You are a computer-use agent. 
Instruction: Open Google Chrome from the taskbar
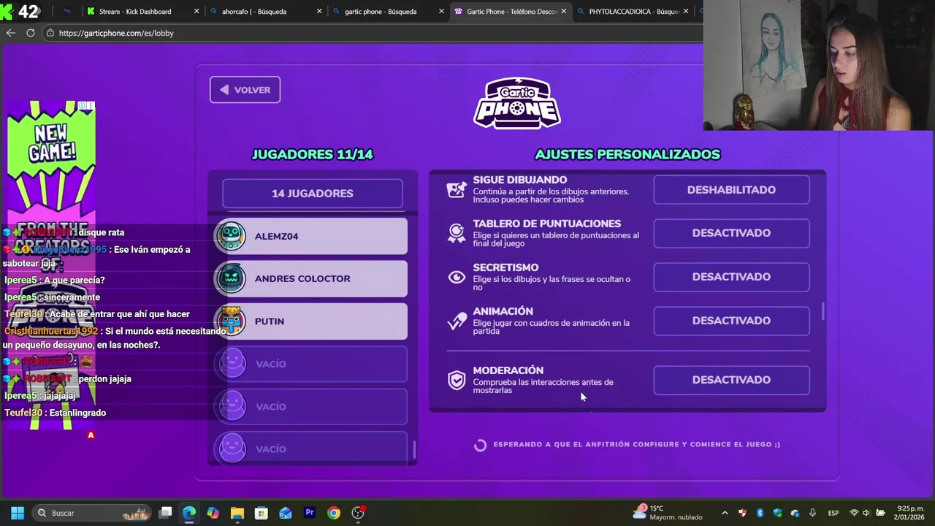pyautogui.click(x=334, y=513)
